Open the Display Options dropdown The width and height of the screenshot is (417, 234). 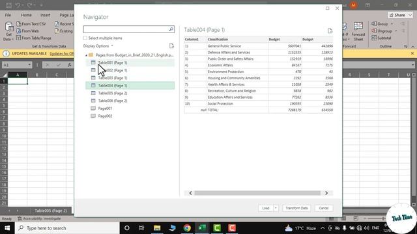click(98, 46)
